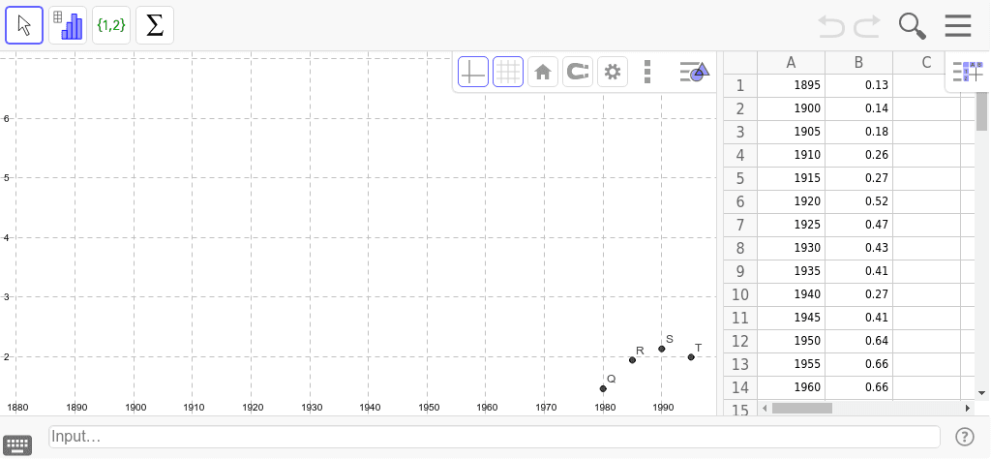Select cell containing 0.18

click(859, 132)
